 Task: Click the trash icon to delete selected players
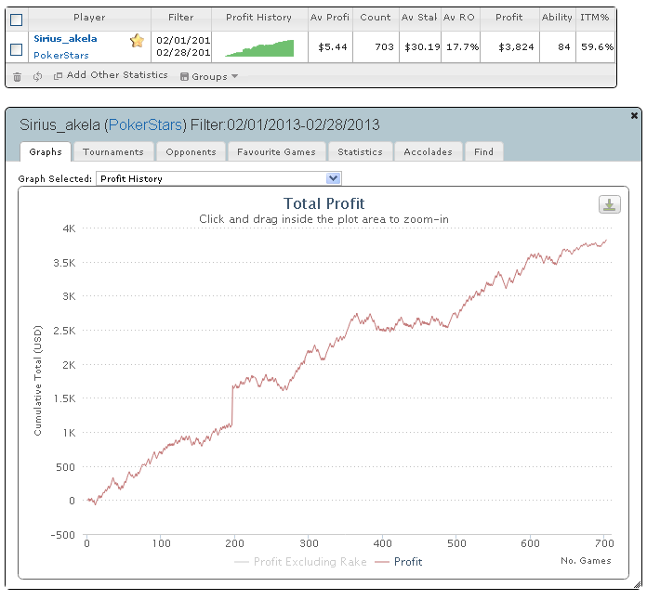(x=17, y=76)
